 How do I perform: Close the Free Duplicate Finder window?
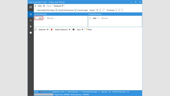tap(140, 2)
